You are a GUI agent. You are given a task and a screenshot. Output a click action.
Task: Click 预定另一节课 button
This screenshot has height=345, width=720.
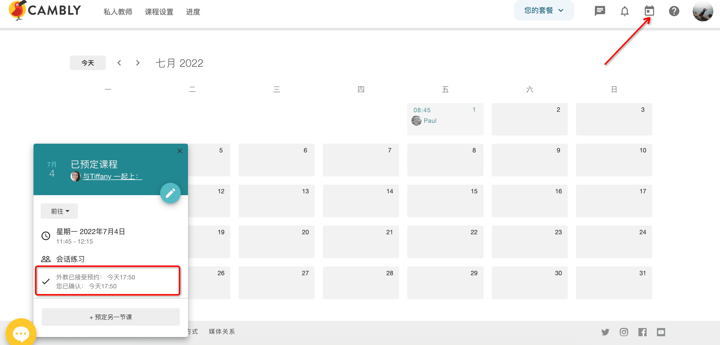click(110, 317)
